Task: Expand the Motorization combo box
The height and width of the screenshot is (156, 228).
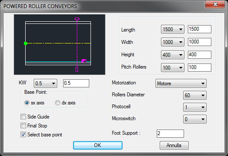Action: click(181, 84)
